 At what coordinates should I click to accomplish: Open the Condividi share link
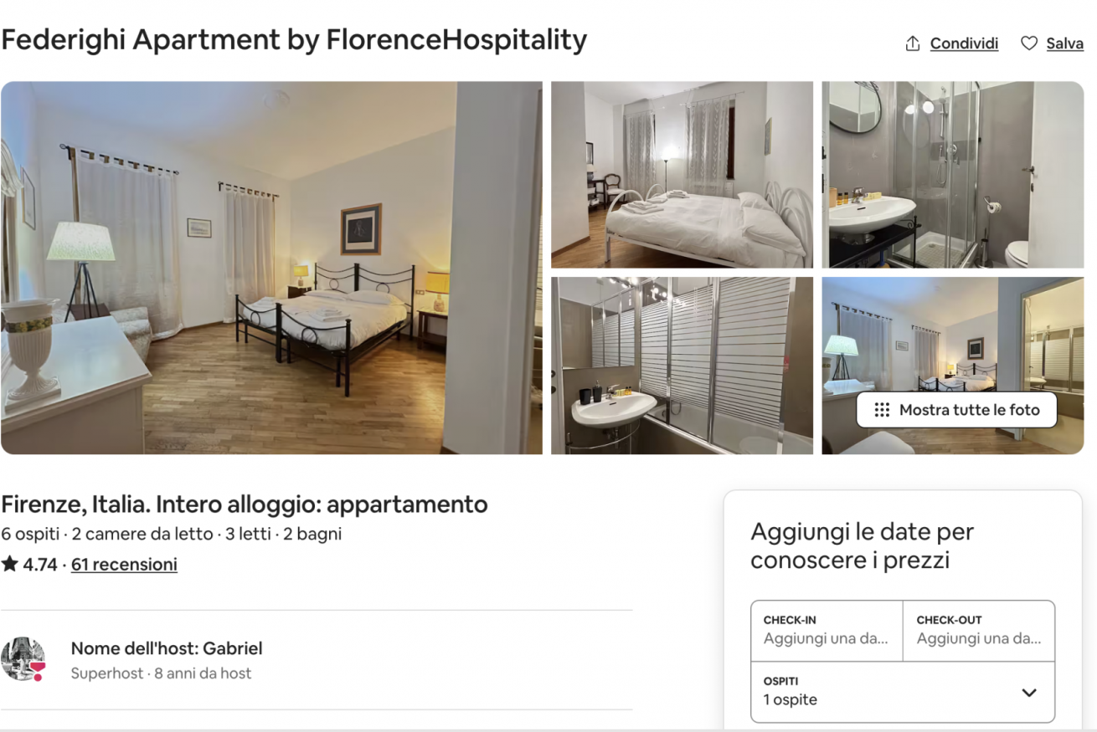click(x=964, y=44)
